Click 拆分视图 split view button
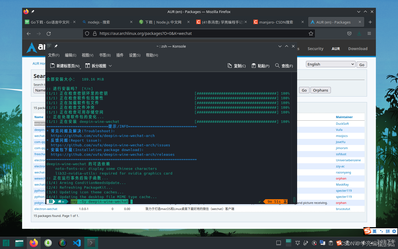 point(96,66)
